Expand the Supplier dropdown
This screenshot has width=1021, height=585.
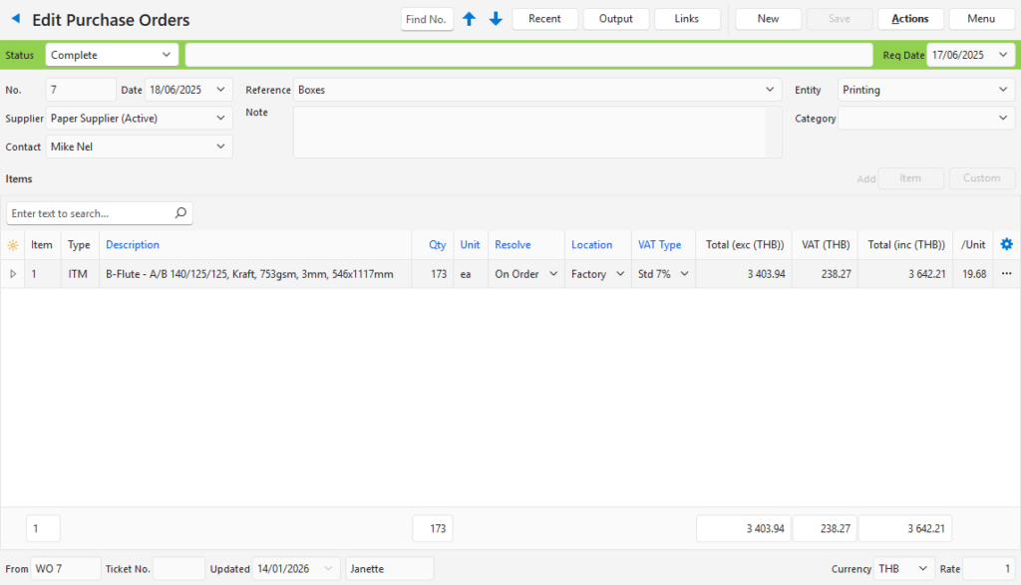[220, 119]
